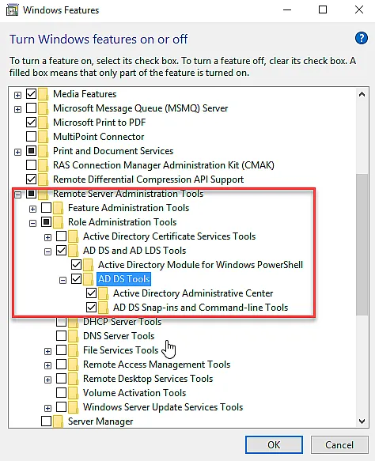The width and height of the screenshot is (375, 461).
Task: Click the Volume Activation Tools folder icon
Action: pyautogui.click(x=74, y=393)
